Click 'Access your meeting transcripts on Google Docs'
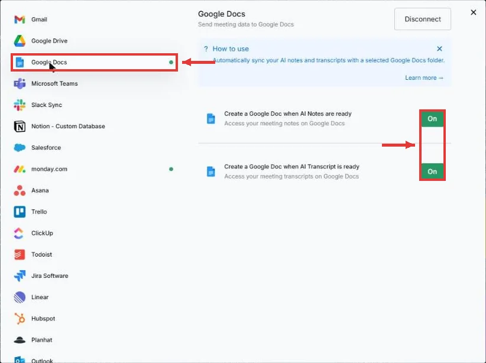 click(x=291, y=176)
